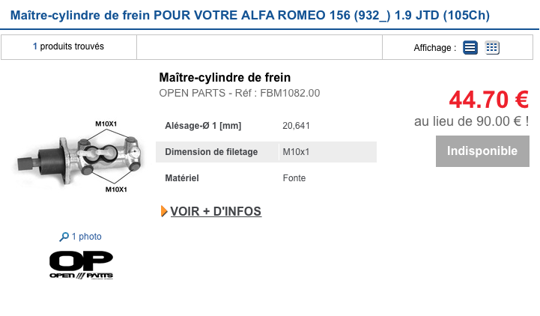This screenshot has width=540, height=316.
Task: Click the 20,641 bore diameter value
Action: (x=296, y=126)
